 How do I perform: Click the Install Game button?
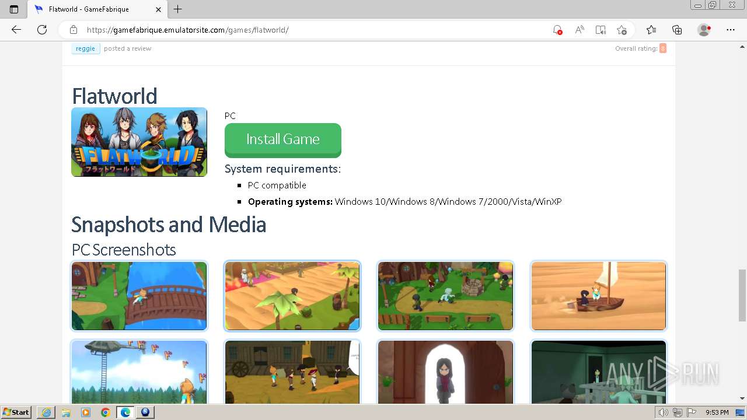click(283, 140)
